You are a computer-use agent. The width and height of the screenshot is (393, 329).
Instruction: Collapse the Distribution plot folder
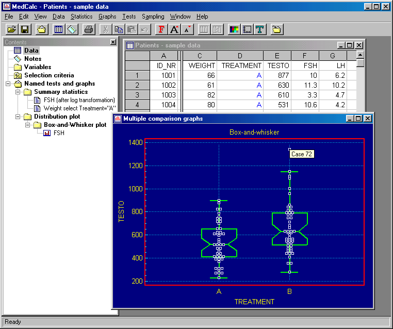click(18, 117)
